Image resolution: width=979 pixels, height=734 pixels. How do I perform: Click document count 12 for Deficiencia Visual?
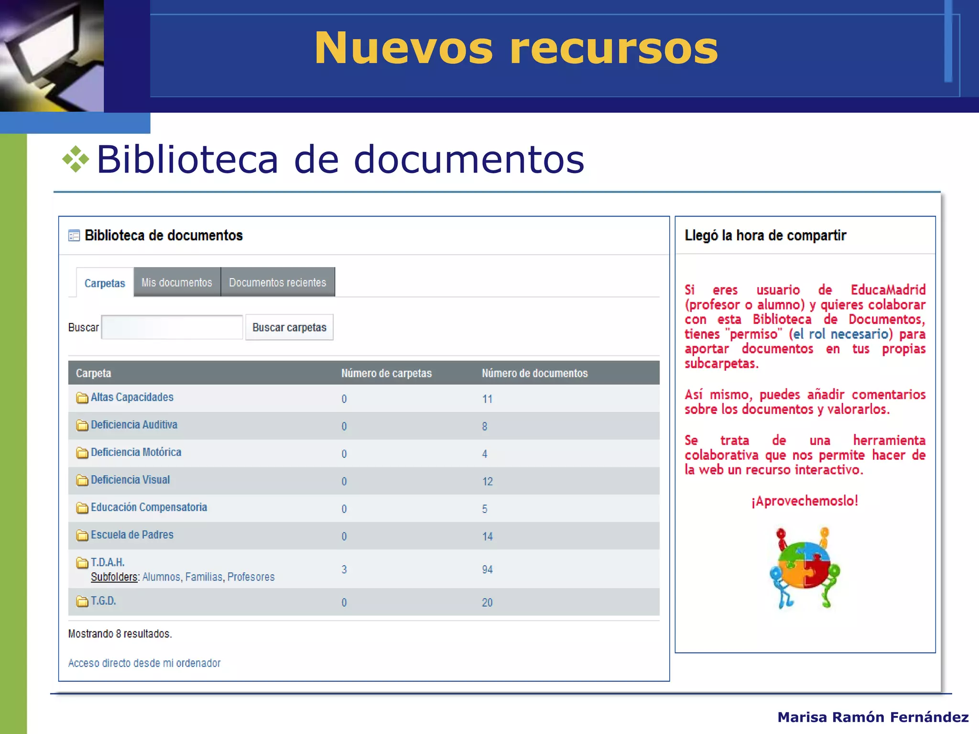tap(487, 481)
